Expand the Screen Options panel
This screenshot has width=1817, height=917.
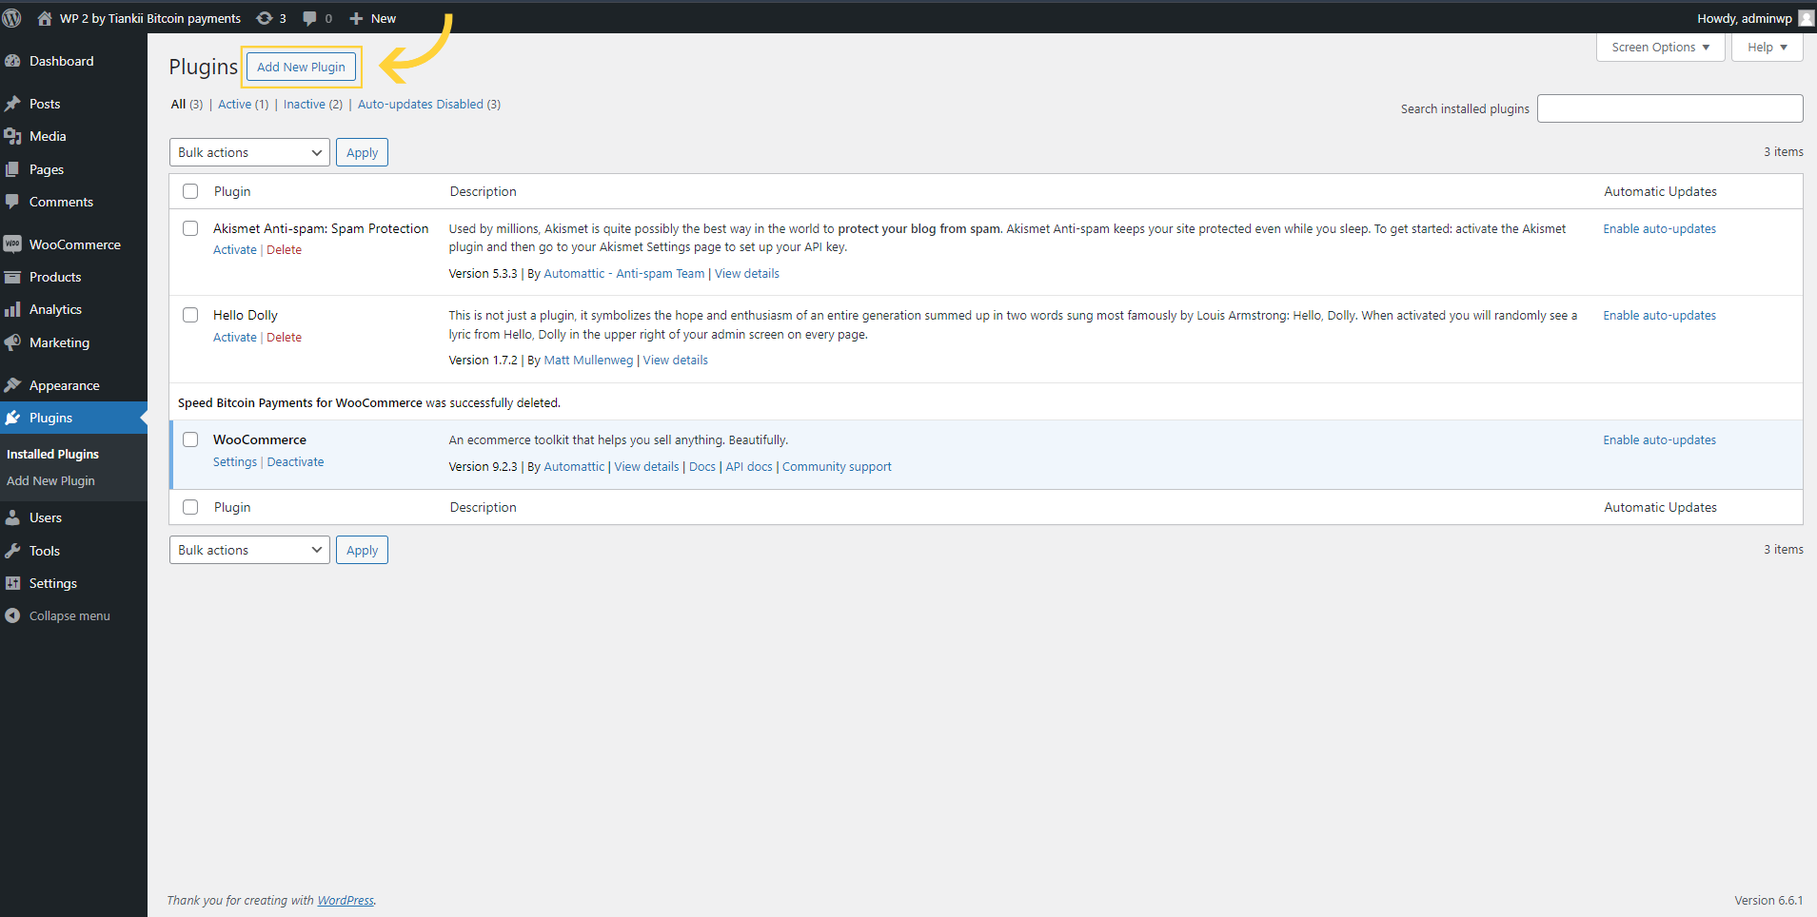click(1661, 47)
